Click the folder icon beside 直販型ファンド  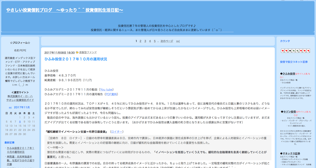tap(77, 53)
